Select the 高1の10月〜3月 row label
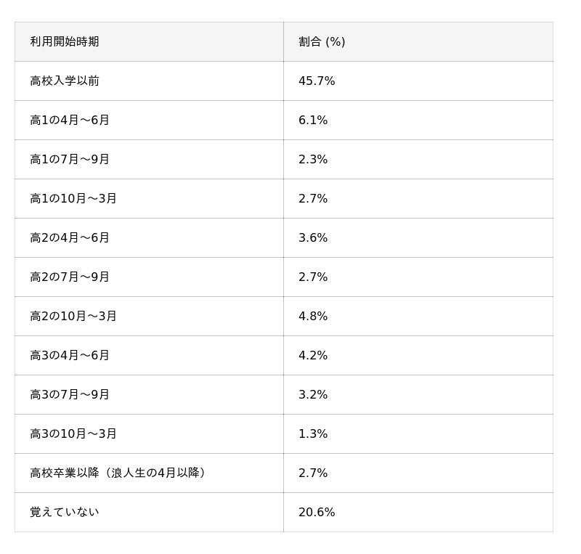Image resolution: width=581 pixels, height=554 pixels. (x=73, y=199)
